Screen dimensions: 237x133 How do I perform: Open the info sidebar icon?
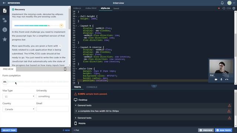point(5,30)
